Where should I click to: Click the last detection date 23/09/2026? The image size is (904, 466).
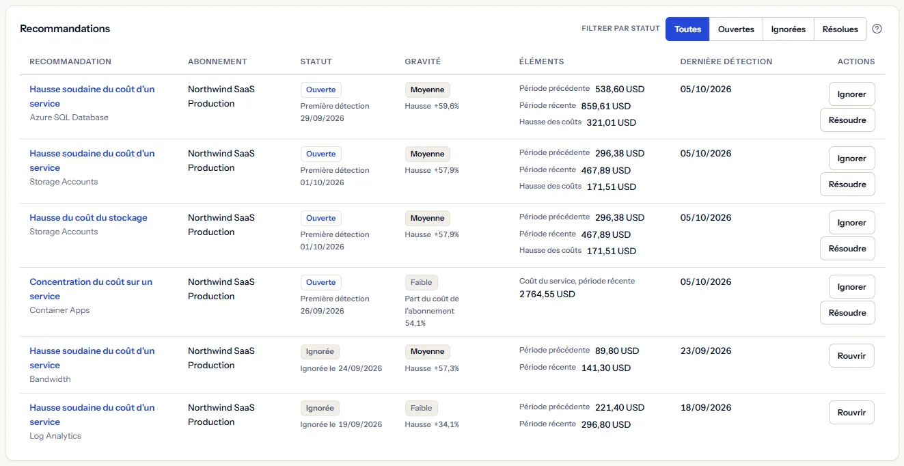[x=706, y=351]
